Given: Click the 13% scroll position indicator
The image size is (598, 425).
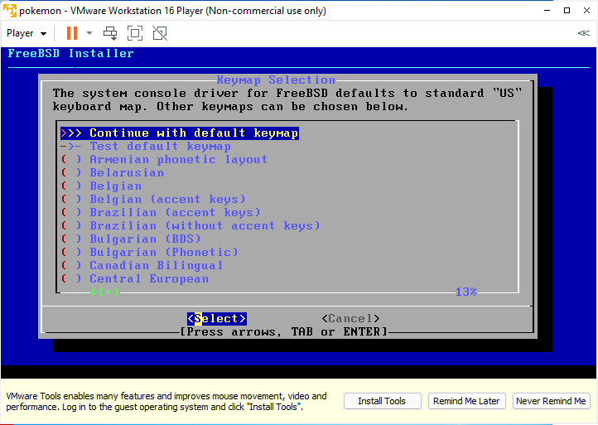Looking at the screenshot, I should 466,292.
